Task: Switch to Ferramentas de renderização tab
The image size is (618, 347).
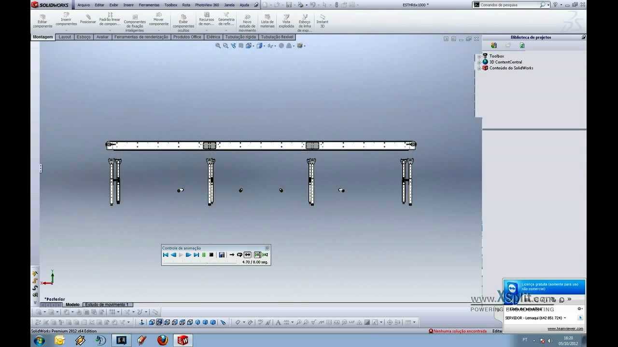Action: coord(141,37)
